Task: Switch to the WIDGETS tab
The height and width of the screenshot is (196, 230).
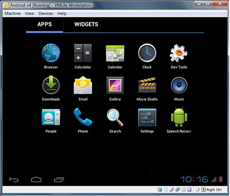Action: coord(86,24)
